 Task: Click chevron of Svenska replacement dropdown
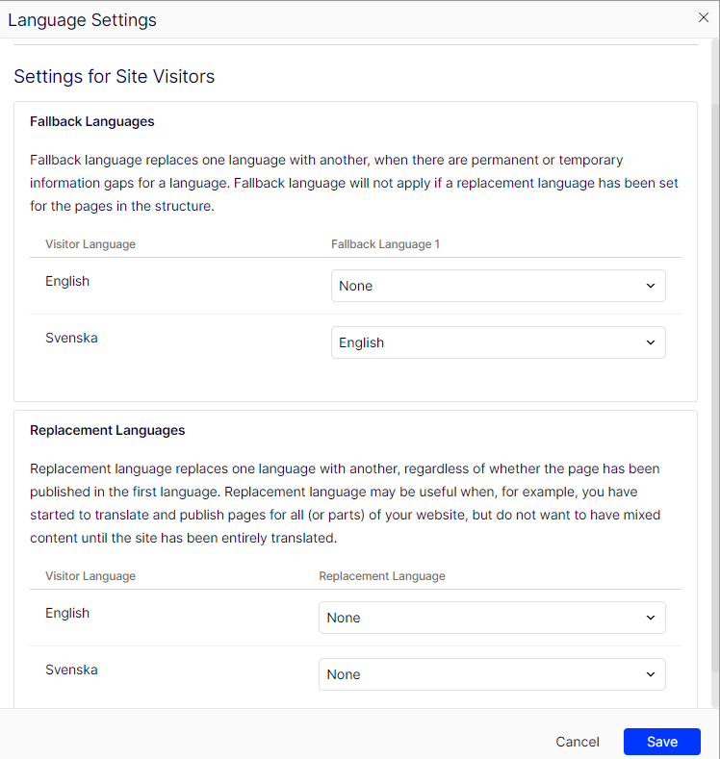(x=651, y=674)
